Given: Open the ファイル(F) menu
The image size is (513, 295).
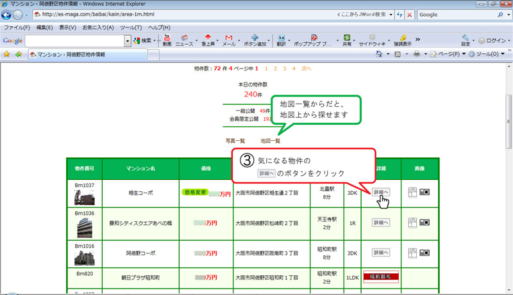Looking at the screenshot, I should pyautogui.click(x=17, y=28).
